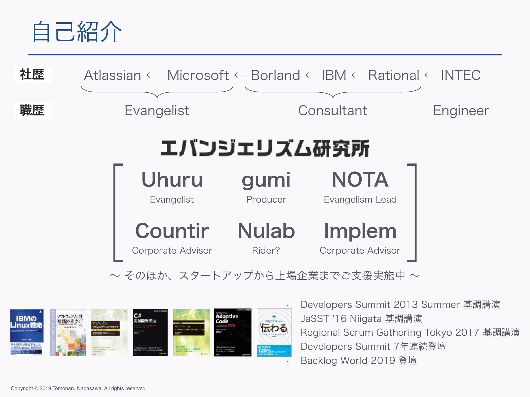Select the Borland company name

[275, 75]
